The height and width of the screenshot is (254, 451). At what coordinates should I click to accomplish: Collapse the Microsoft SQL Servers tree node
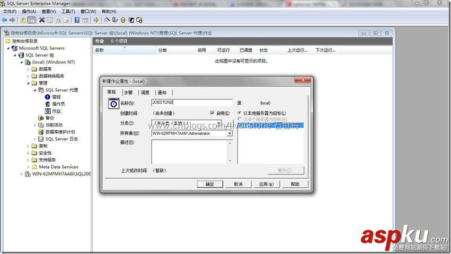[x=8, y=48]
